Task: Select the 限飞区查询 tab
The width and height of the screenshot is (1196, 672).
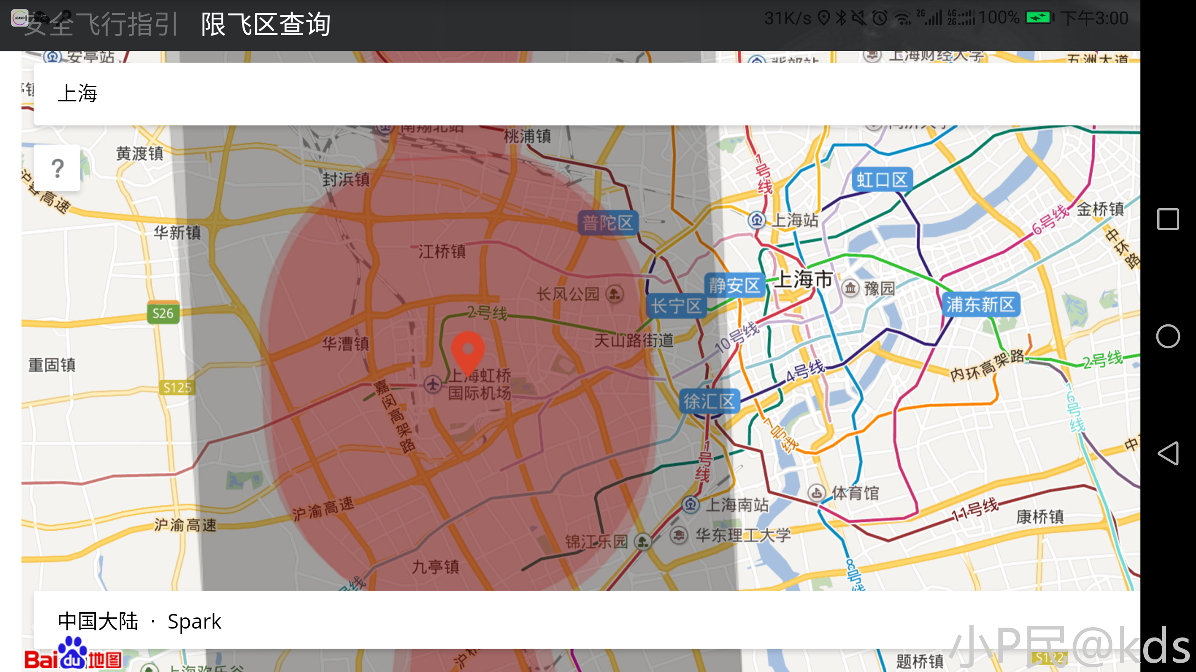Action: coord(266,24)
